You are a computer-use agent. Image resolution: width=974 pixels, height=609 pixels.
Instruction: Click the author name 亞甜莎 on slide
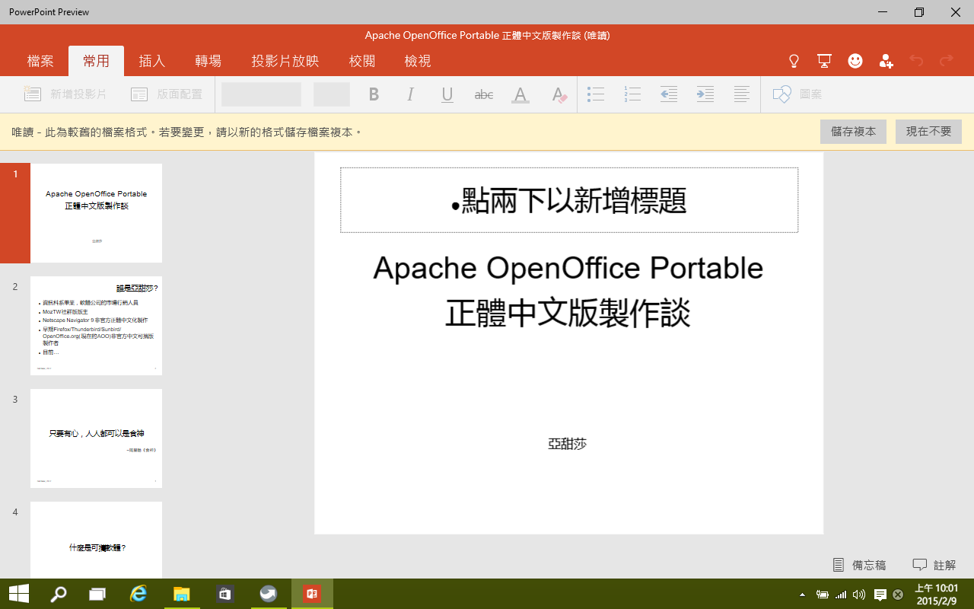[x=568, y=444]
